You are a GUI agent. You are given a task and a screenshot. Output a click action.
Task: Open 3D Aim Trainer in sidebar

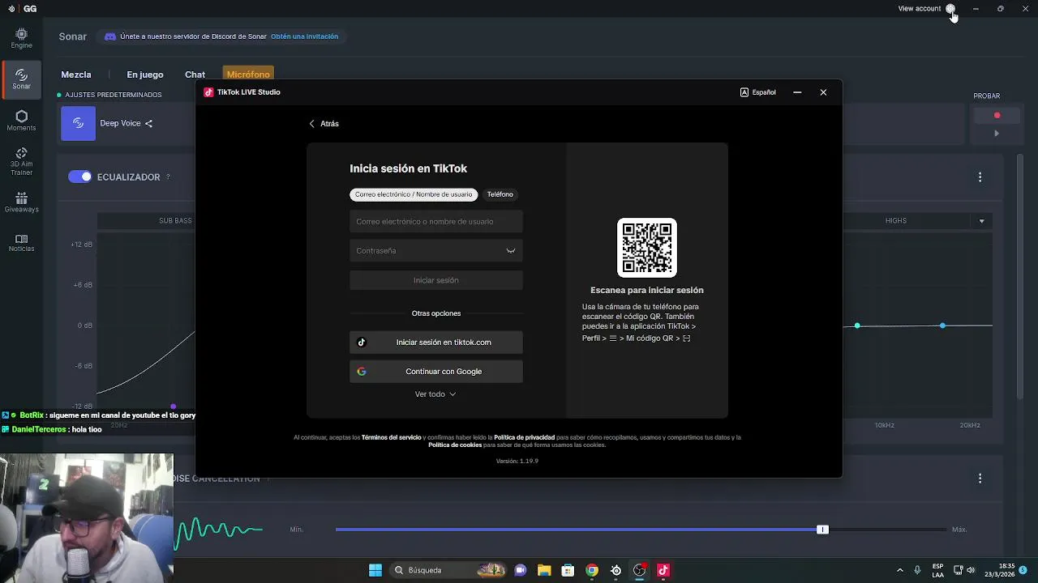pos(21,162)
